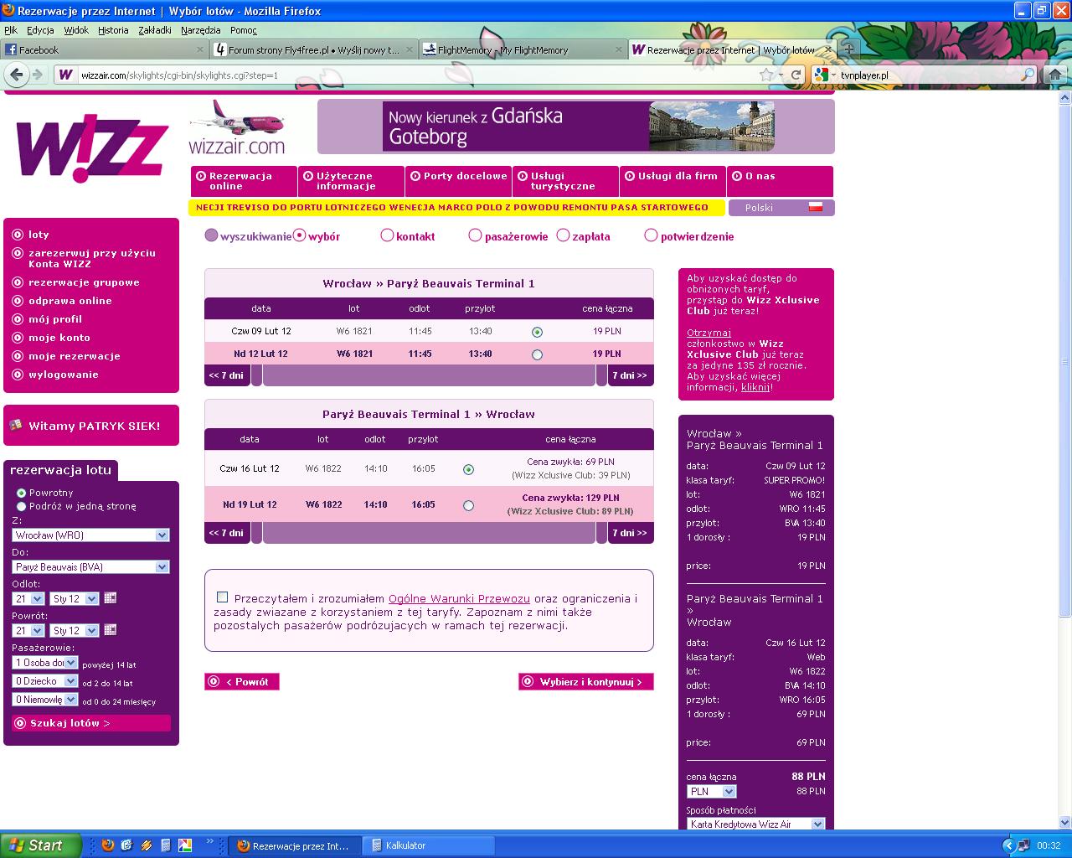Image resolution: width=1072 pixels, height=858 pixels.
Task: Launch Firefox from the quick launch bar
Action: [107, 845]
